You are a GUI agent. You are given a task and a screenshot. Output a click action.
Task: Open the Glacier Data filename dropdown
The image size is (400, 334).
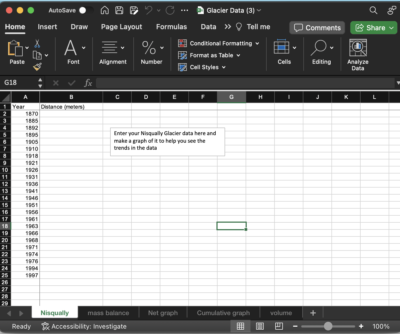coord(259,10)
